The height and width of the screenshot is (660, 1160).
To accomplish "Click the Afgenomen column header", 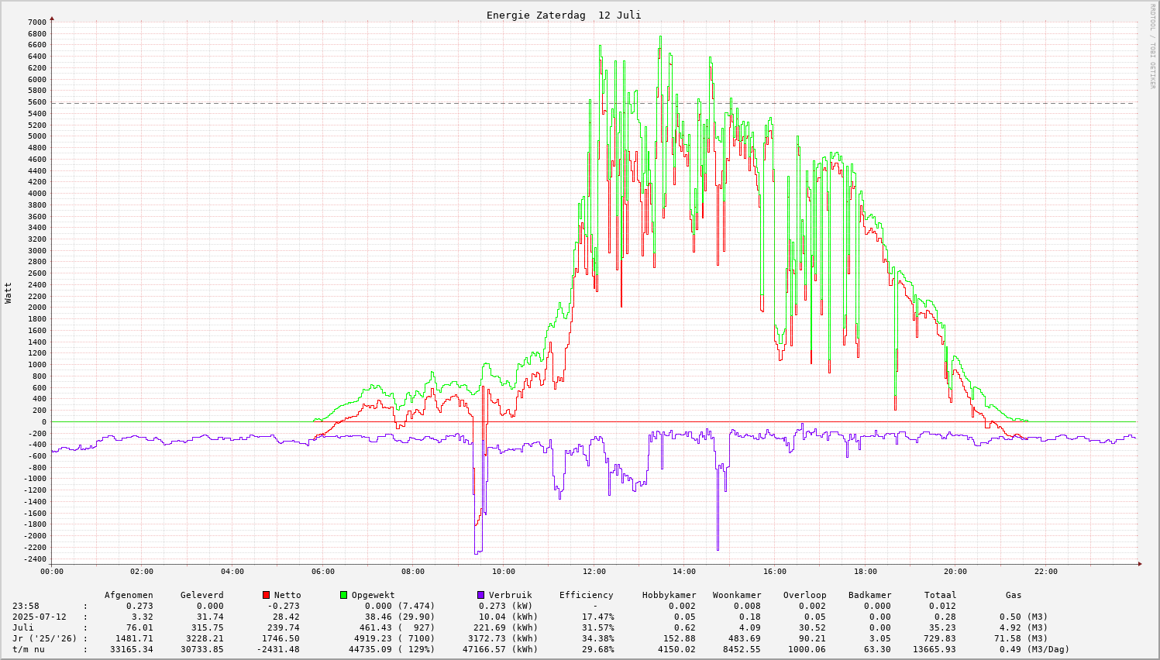I will 129,595.
